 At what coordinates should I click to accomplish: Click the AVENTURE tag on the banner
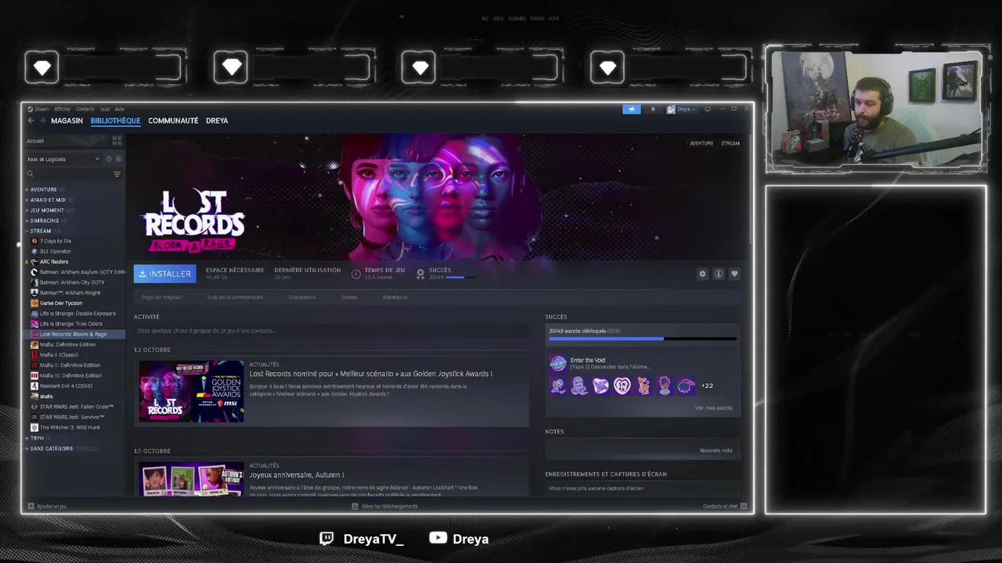tap(701, 143)
